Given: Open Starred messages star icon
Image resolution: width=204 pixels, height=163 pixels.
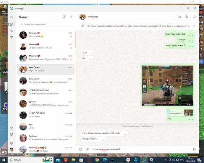Looking at the screenshot, I should [x=11, y=128].
